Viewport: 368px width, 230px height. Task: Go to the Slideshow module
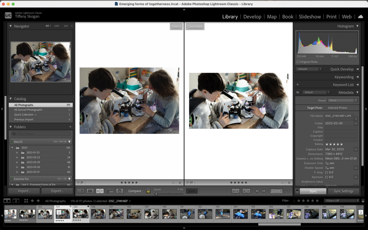click(x=309, y=17)
